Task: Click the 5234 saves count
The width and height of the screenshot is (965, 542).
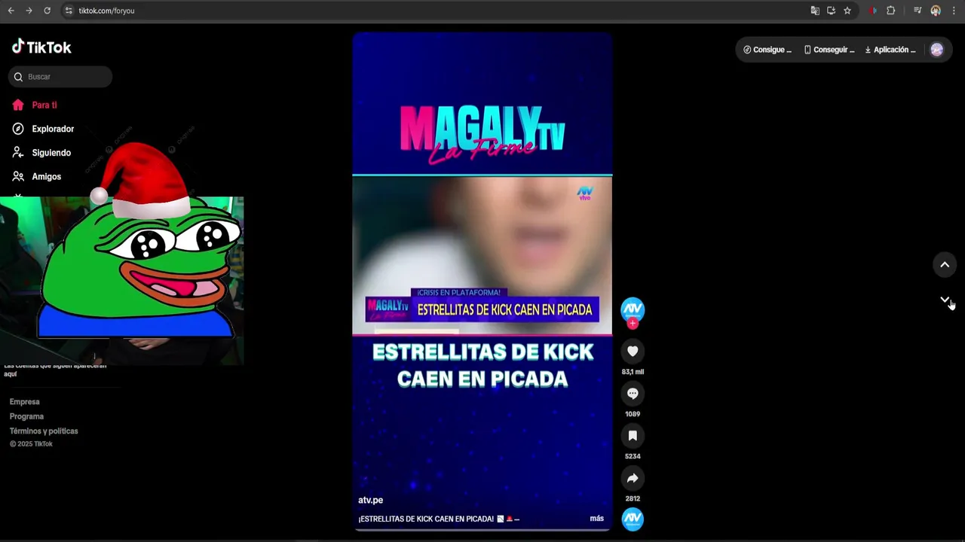Action: (633, 456)
